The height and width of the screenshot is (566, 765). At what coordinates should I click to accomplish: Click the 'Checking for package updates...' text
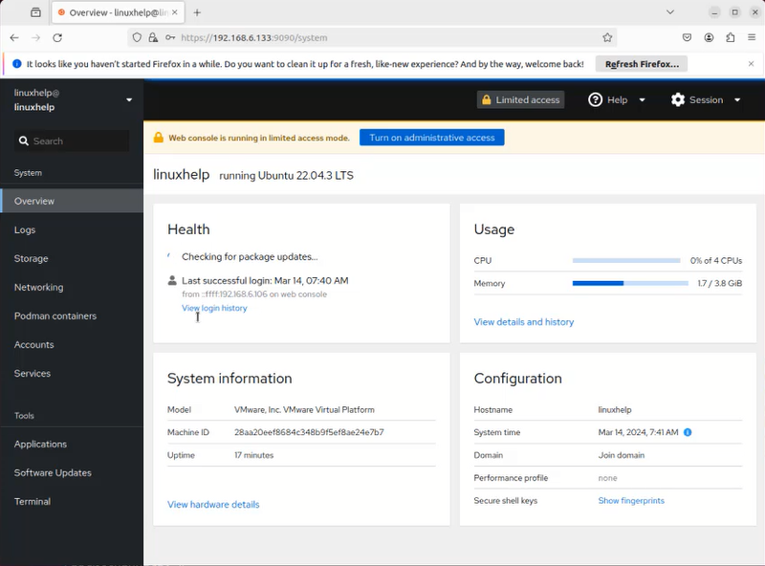[250, 256]
